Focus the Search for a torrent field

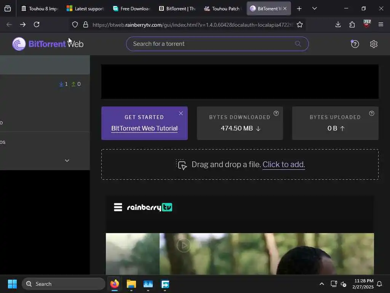[x=217, y=44]
